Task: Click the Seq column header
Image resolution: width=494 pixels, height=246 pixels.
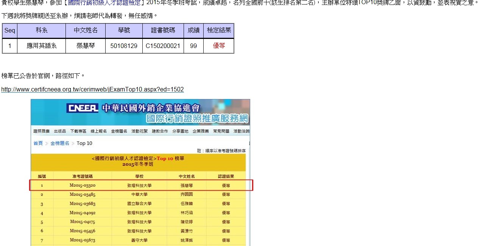Action: point(10,31)
